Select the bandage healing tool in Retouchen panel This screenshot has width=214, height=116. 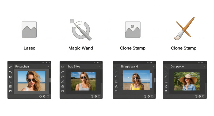(x=10, y=72)
